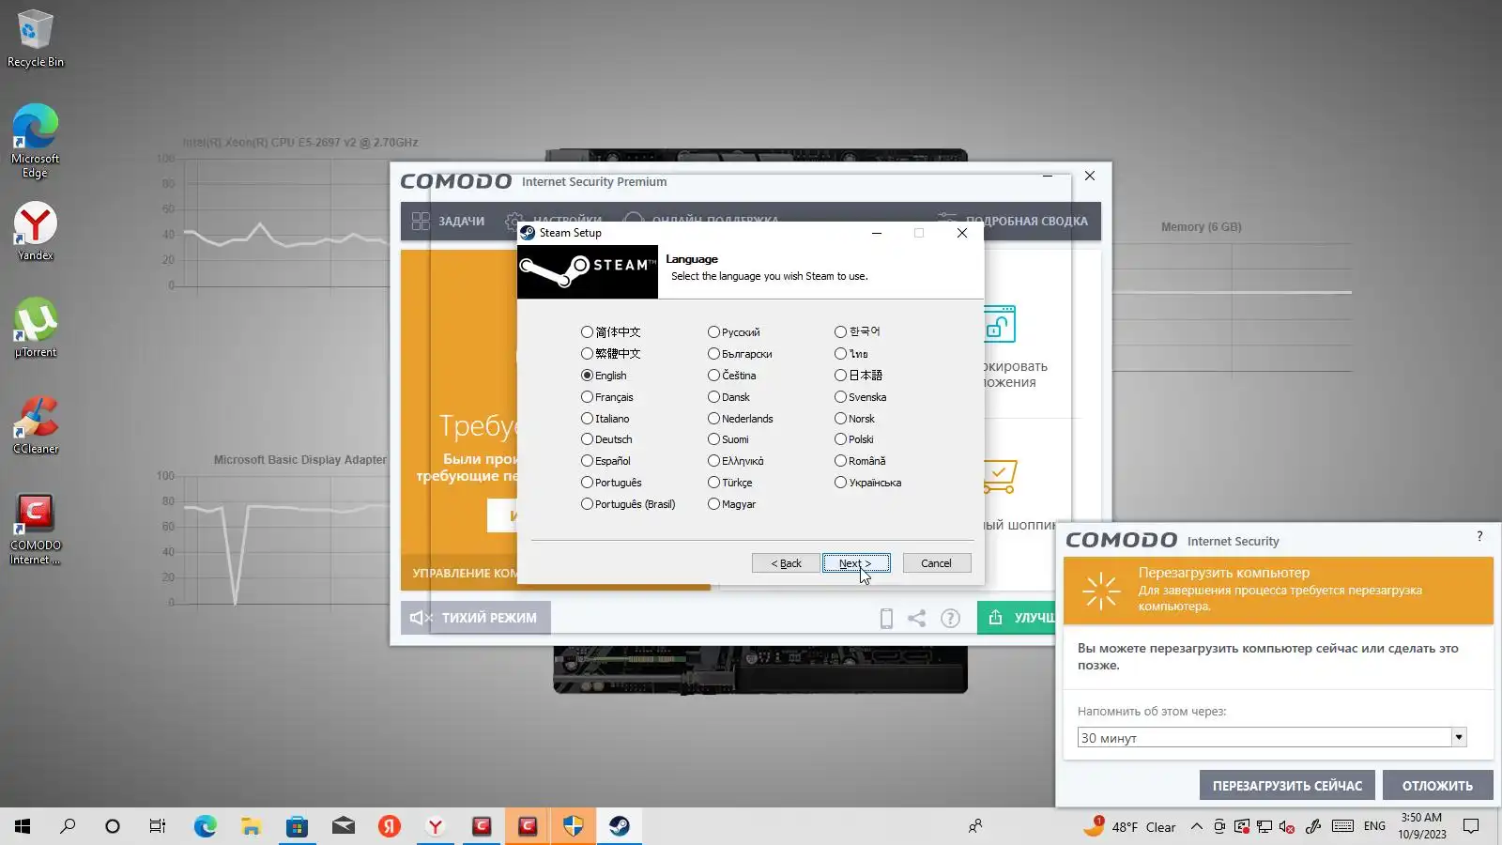Open the CCleaner desktop shortcut
Screen dimensions: 1502x845
click(x=36, y=424)
